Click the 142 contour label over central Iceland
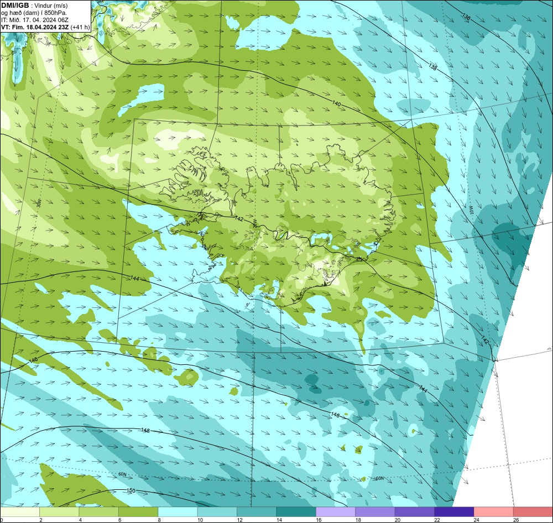 239,219
